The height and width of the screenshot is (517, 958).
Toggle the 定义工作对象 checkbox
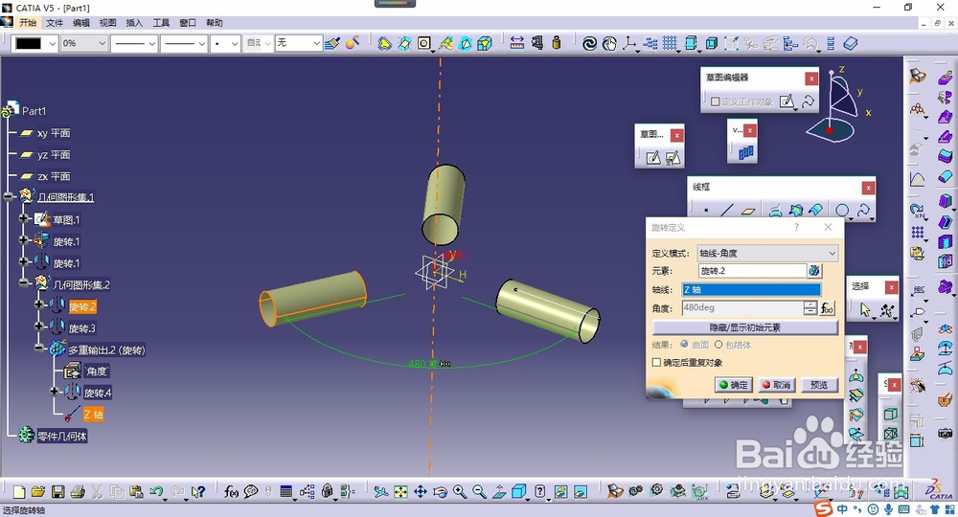click(x=715, y=101)
